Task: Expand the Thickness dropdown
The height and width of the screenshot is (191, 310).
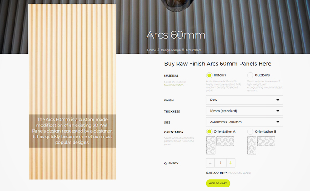Action: [x=244, y=111]
